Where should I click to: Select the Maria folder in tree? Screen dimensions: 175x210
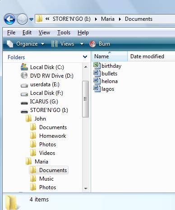[41, 162]
